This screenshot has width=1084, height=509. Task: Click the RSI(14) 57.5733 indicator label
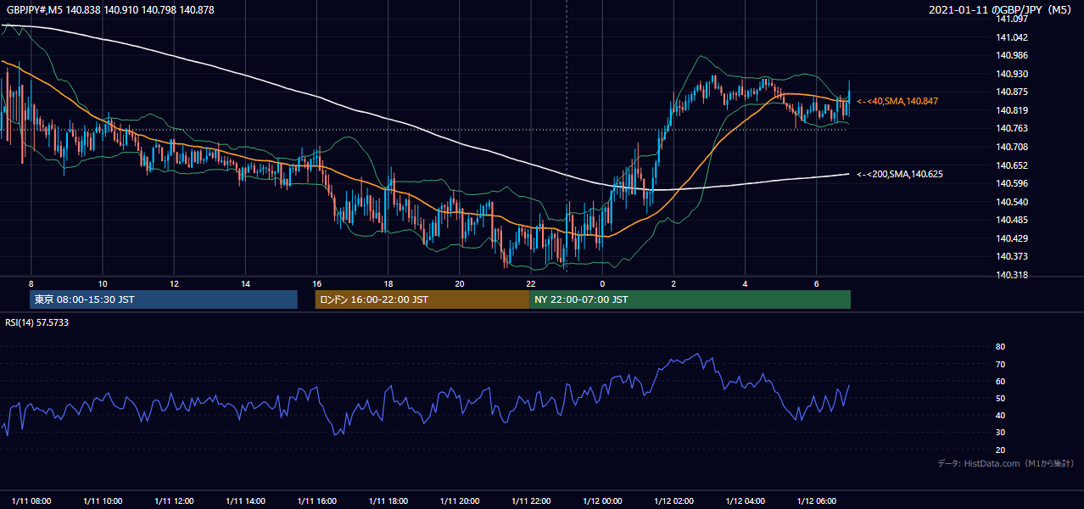(37, 323)
